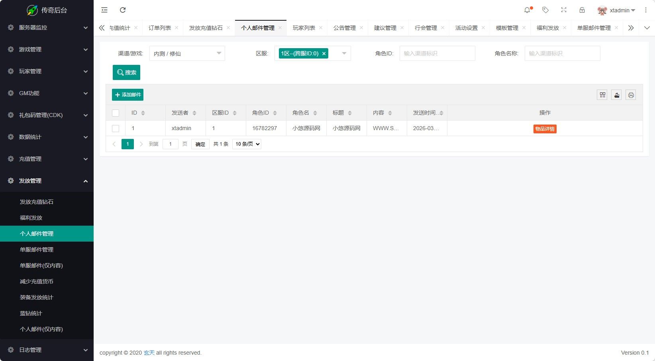
Task: Open the 渠道/游戏 dropdown
Action: click(186, 53)
